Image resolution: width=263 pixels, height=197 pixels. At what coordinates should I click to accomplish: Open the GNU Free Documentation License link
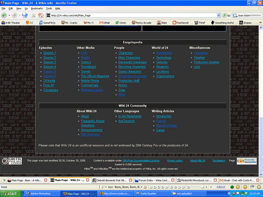pos(141,160)
